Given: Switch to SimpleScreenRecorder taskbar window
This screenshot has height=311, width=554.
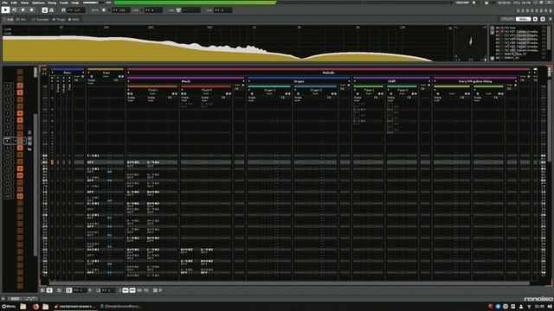Looking at the screenshot, I should point(121,307).
